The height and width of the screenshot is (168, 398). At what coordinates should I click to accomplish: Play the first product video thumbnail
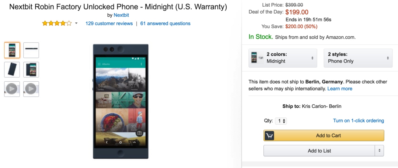(x=12, y=89)
